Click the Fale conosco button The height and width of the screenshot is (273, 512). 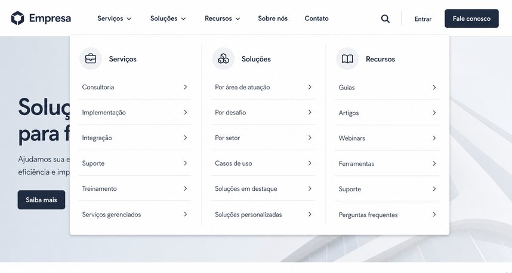coord(471,18)
